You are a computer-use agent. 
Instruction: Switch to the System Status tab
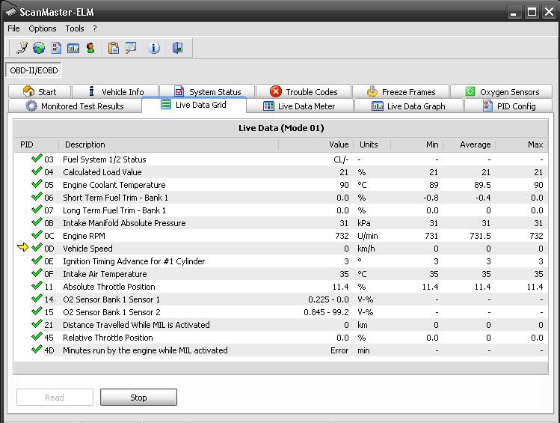(207, 92)
